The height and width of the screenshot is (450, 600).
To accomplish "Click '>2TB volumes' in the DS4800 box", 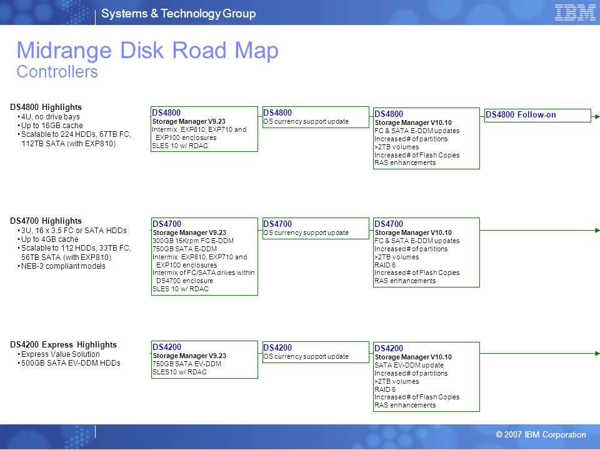I will (x=397, y=147).
